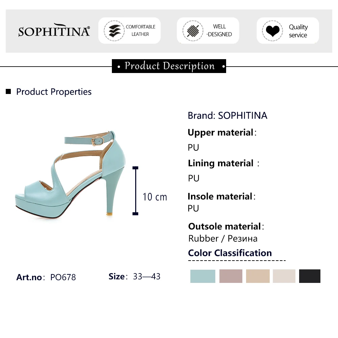Select the dusty pink color swatch
The height and width of the screenshot is (338, 338).
coord(231,276)
